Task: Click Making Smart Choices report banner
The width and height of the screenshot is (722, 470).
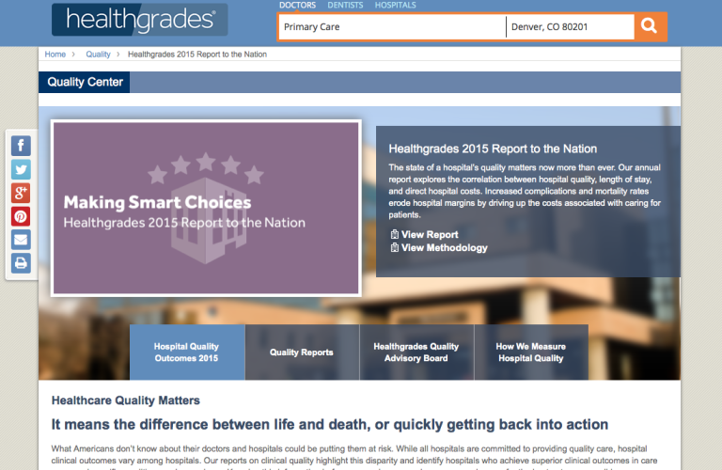Action: pyautogui.click(x=206, y=208)
